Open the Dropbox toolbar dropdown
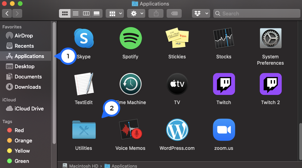 201,13
